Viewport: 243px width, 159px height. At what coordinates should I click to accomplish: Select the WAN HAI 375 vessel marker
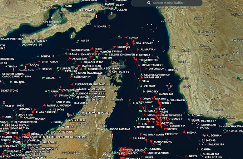167,100
